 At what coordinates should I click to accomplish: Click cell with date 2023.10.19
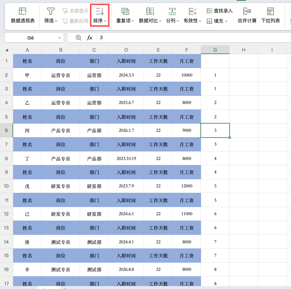point(126,158)
